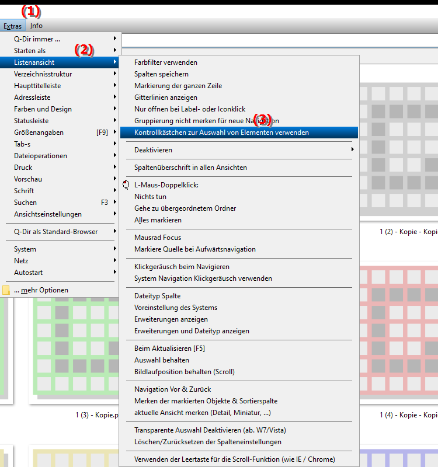The height and width of the screenshot is (467, 438).
Task: Select 'Gehe zu übergeordnetem Ordner' option
Action: click(x=239, y=208)
